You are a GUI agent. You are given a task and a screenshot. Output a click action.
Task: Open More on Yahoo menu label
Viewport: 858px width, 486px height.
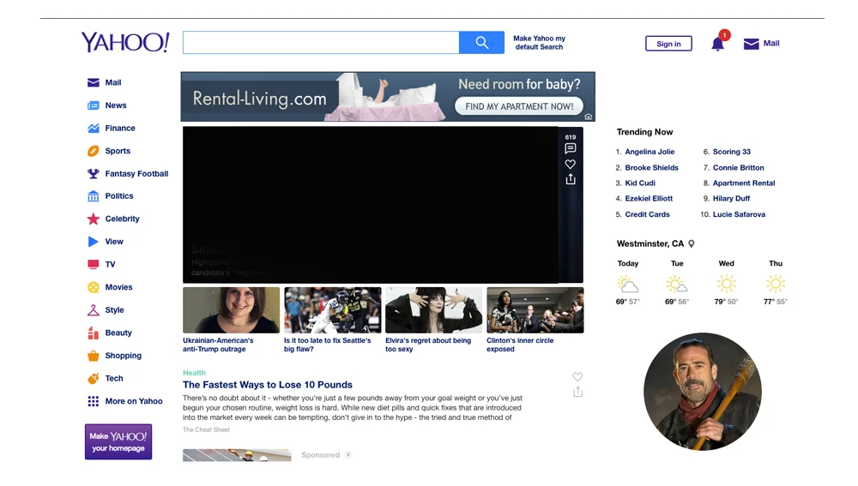pos(134,401)
